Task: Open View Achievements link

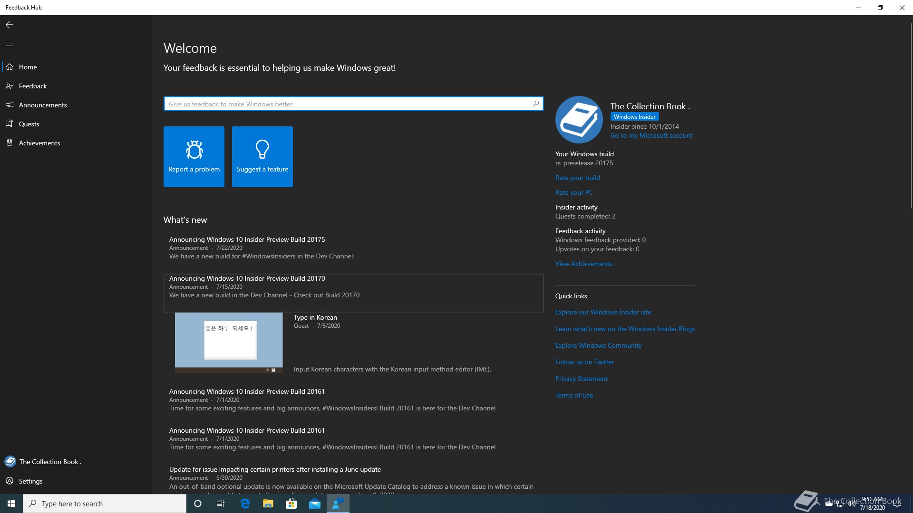Action: (584, 264)
